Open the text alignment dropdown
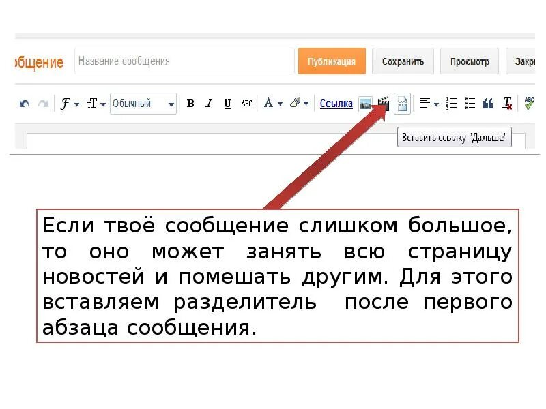 429,104
